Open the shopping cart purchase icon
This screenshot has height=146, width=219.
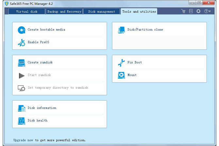(183, 11)
